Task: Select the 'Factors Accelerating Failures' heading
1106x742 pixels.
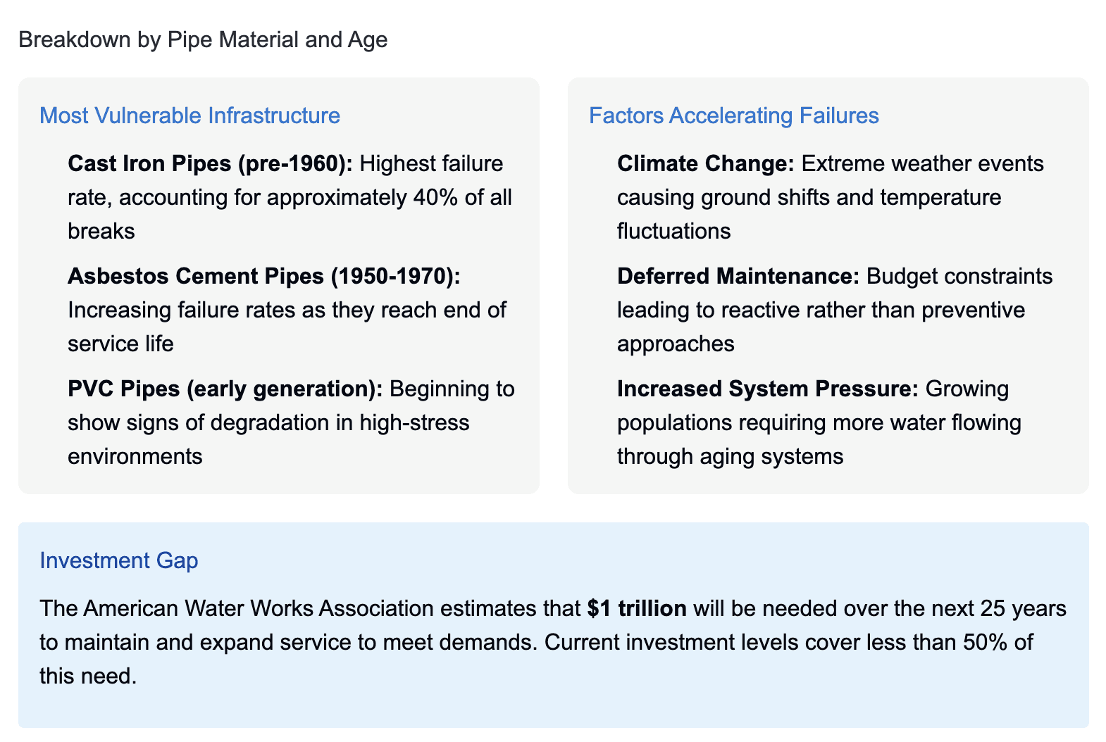Action: tap(733, 115)
